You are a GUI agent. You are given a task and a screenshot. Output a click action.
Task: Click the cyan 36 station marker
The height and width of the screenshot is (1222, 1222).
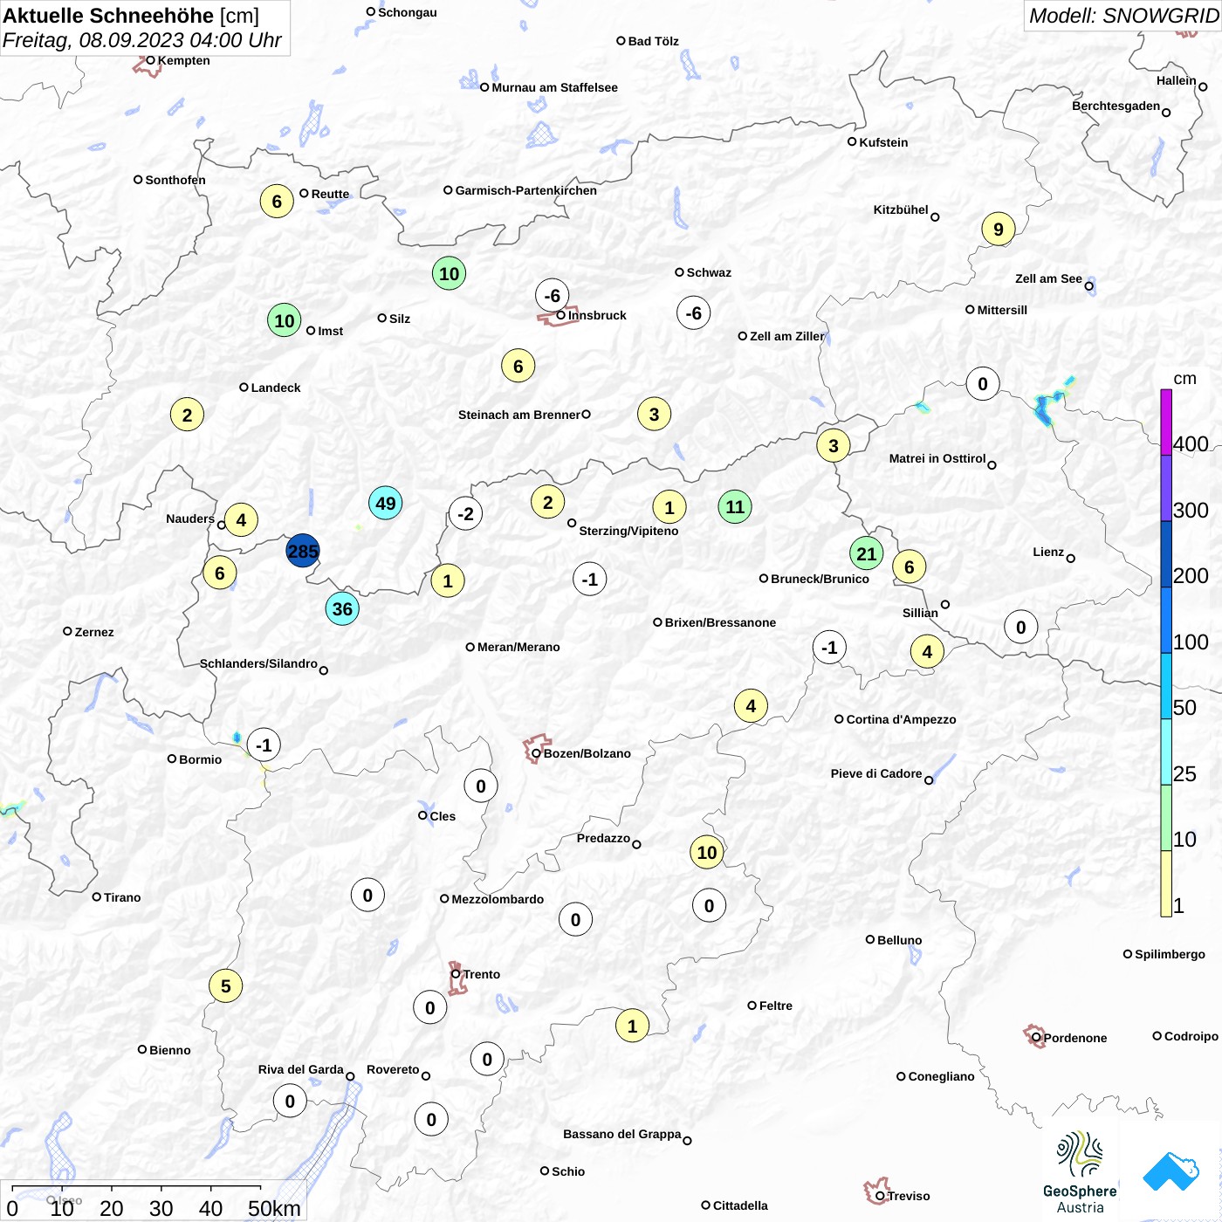click(x=342, y=608)
